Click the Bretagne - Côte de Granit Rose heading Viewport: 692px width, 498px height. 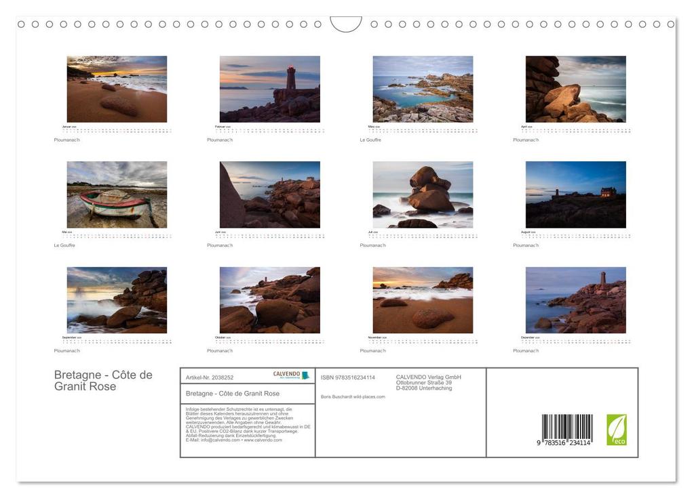pos(103,380)
